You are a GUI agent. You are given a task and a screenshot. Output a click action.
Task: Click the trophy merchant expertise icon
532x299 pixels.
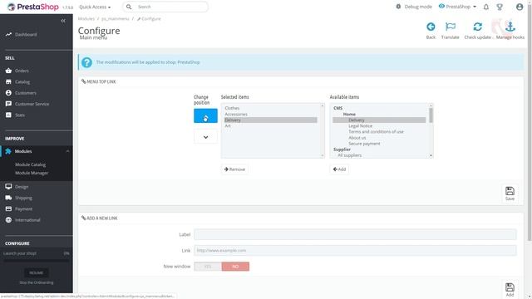point(500,7)
